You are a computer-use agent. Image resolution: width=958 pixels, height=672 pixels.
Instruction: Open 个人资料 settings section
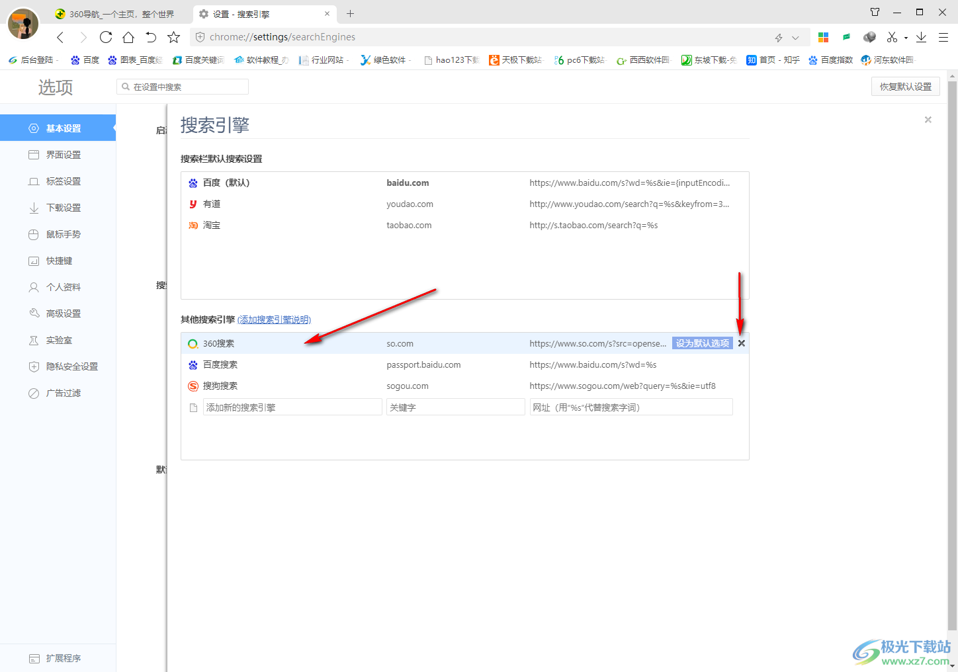(58, 287)
